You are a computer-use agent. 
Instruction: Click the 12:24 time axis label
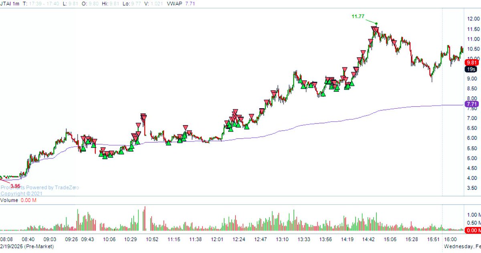pyautogui.click(x=239, y=239)
